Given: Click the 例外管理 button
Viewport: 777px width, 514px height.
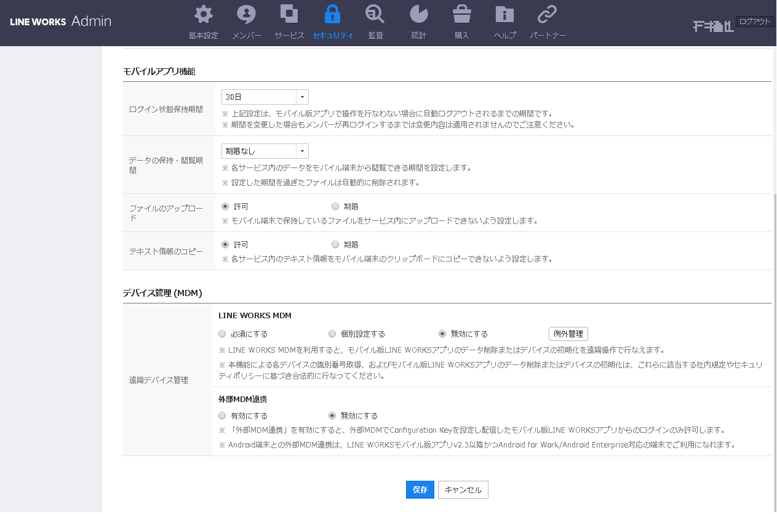Looking at the screenshot, I should (x=568, y=334).
